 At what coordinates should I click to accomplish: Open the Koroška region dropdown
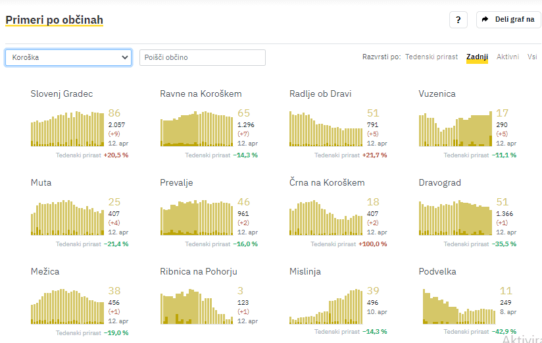coord(70,58)
